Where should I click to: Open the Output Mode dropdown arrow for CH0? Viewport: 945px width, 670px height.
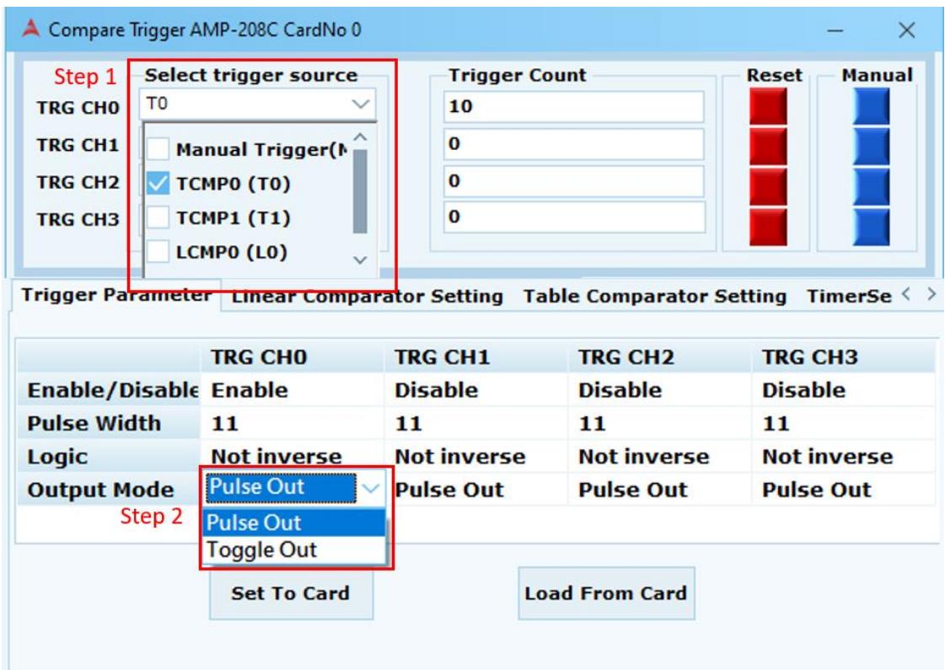pos(371,488)
